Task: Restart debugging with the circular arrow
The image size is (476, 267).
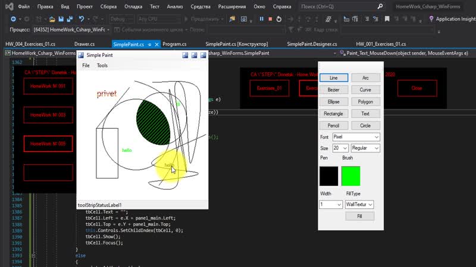Action: point(279,19)
